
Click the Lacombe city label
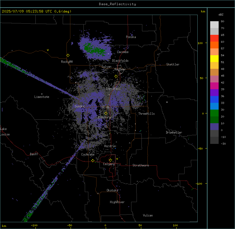(123, 52)
